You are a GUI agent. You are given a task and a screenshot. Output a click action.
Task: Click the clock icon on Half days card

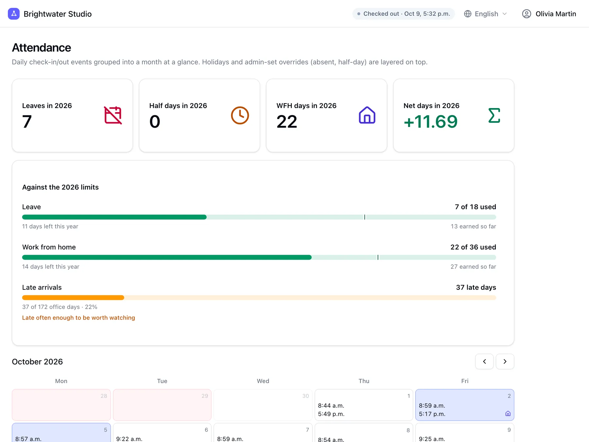click(240, 115)
